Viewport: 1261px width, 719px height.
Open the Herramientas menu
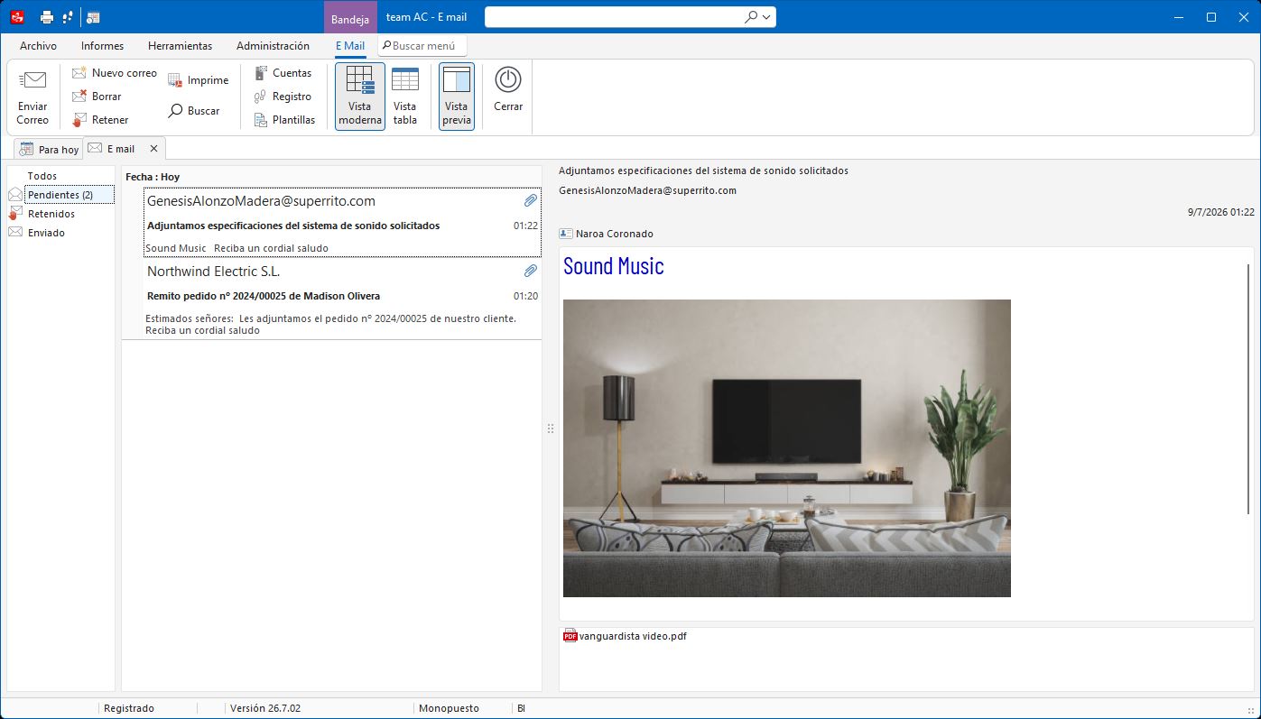coord(180,46)
